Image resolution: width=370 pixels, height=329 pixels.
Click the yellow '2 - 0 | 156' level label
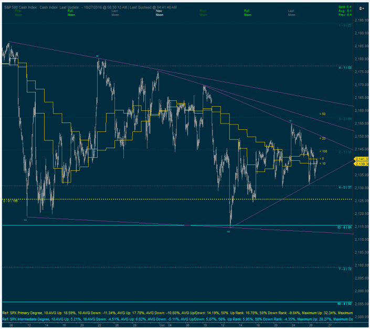pos(10,201)
